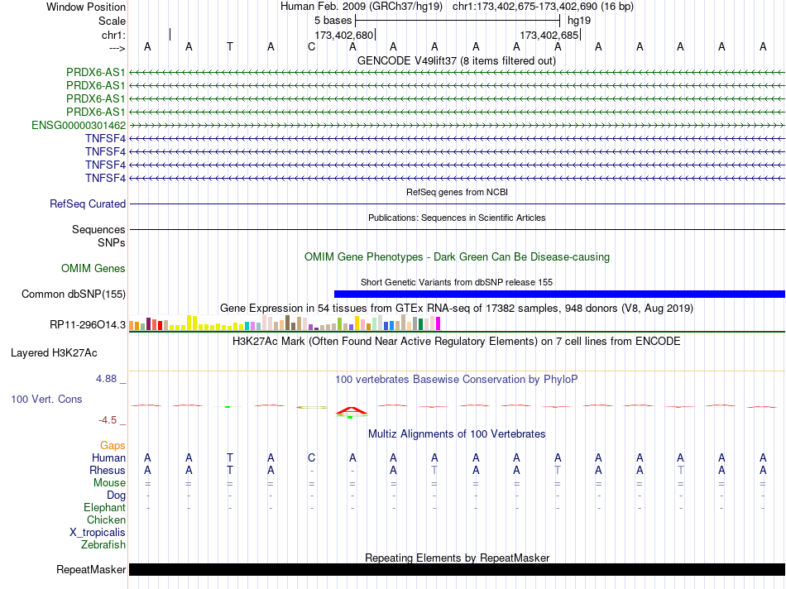Click the Scale track label

(112, 21)
